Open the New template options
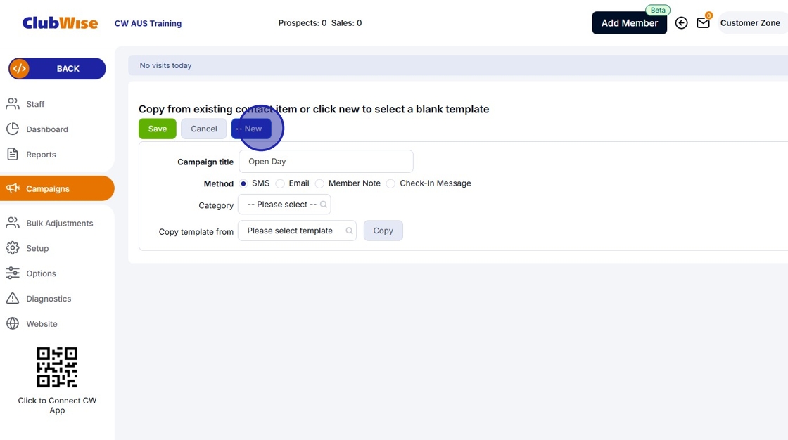The height and width of the screenshot is (440, 788). [x=250, y=129]
